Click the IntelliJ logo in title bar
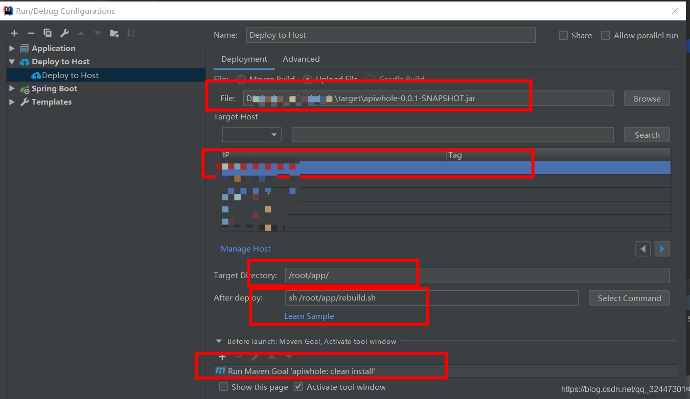Image resolution: width=690 pixels, height=399 pixels. [x=8, y=10]
